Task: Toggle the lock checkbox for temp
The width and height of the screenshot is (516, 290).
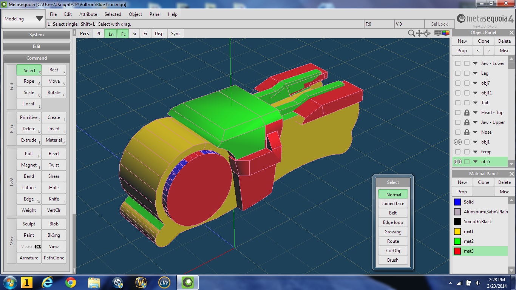Action: [x=467, y=152]
